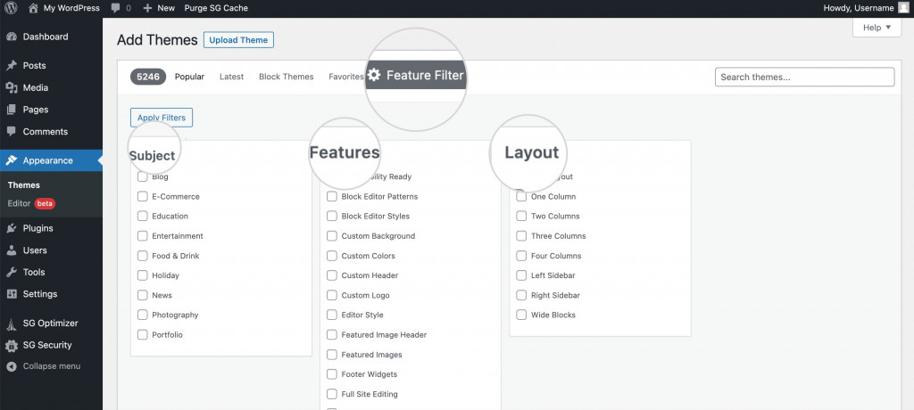Viewport: 914px width, 410px height.
Task: Check the Custom Colors checkbox
Action: (332, 256)
